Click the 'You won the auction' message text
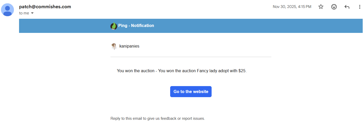364x129 pixels. coord(135,71)
